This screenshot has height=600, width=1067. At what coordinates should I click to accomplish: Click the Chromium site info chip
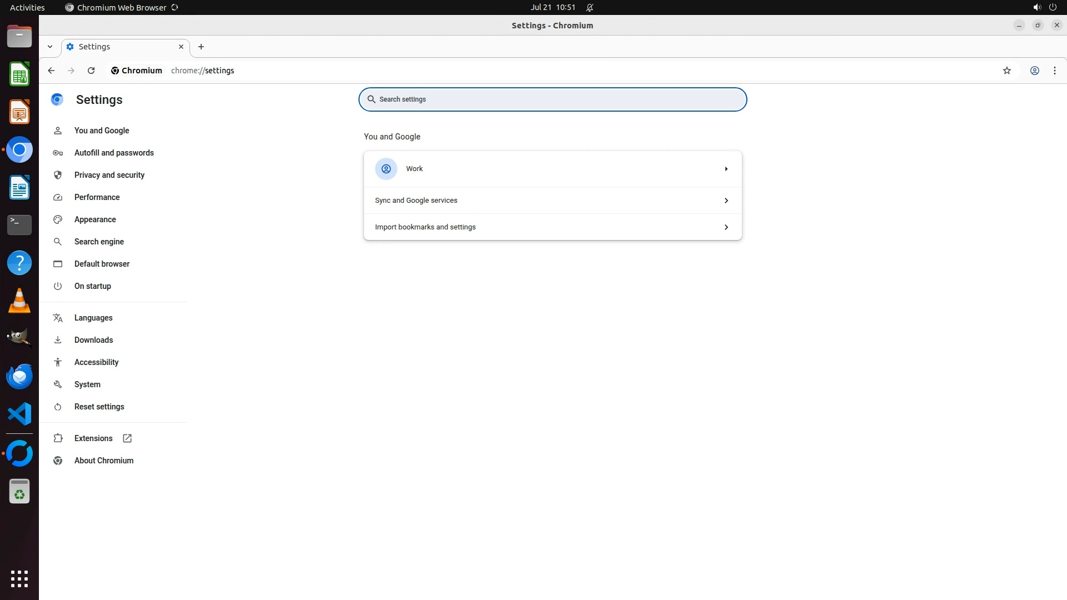pyautogui.click(x=137, y=71)
